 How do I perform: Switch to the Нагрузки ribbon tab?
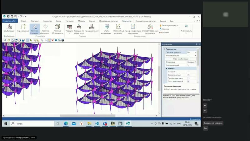coord(69,21)
